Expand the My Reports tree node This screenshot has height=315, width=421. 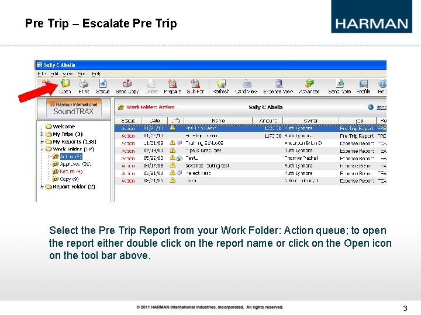tap(42, 141)
